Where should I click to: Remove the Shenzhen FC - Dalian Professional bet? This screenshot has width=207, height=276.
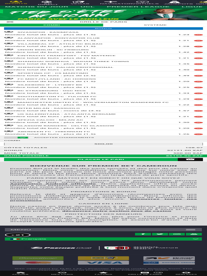198,70
